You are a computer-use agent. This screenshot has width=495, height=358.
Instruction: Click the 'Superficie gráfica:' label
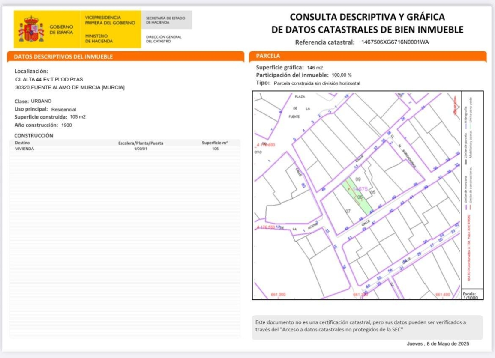pyautogui.click(x=280, y=67)
